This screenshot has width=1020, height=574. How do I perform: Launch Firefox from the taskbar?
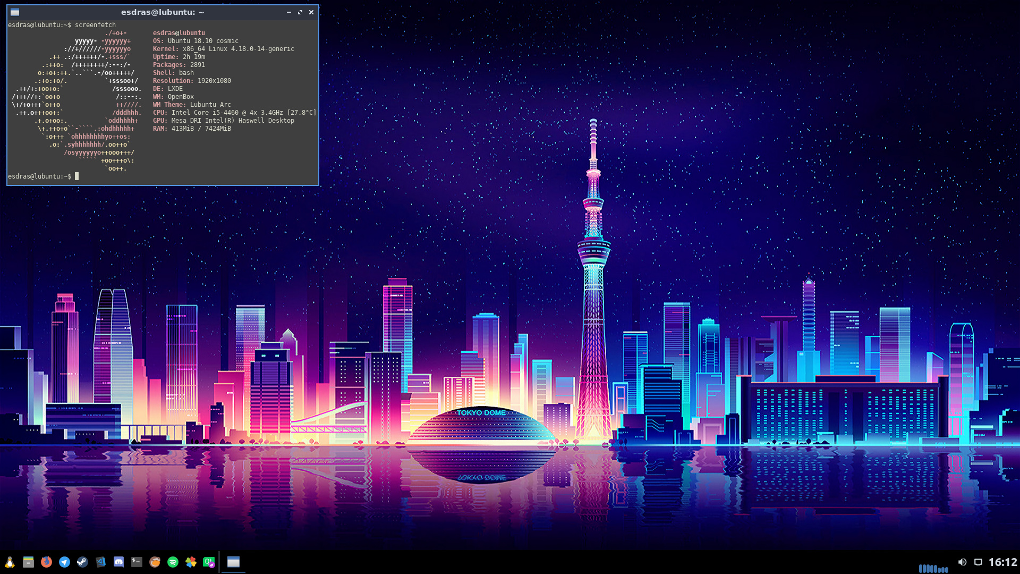pos(46,562)
